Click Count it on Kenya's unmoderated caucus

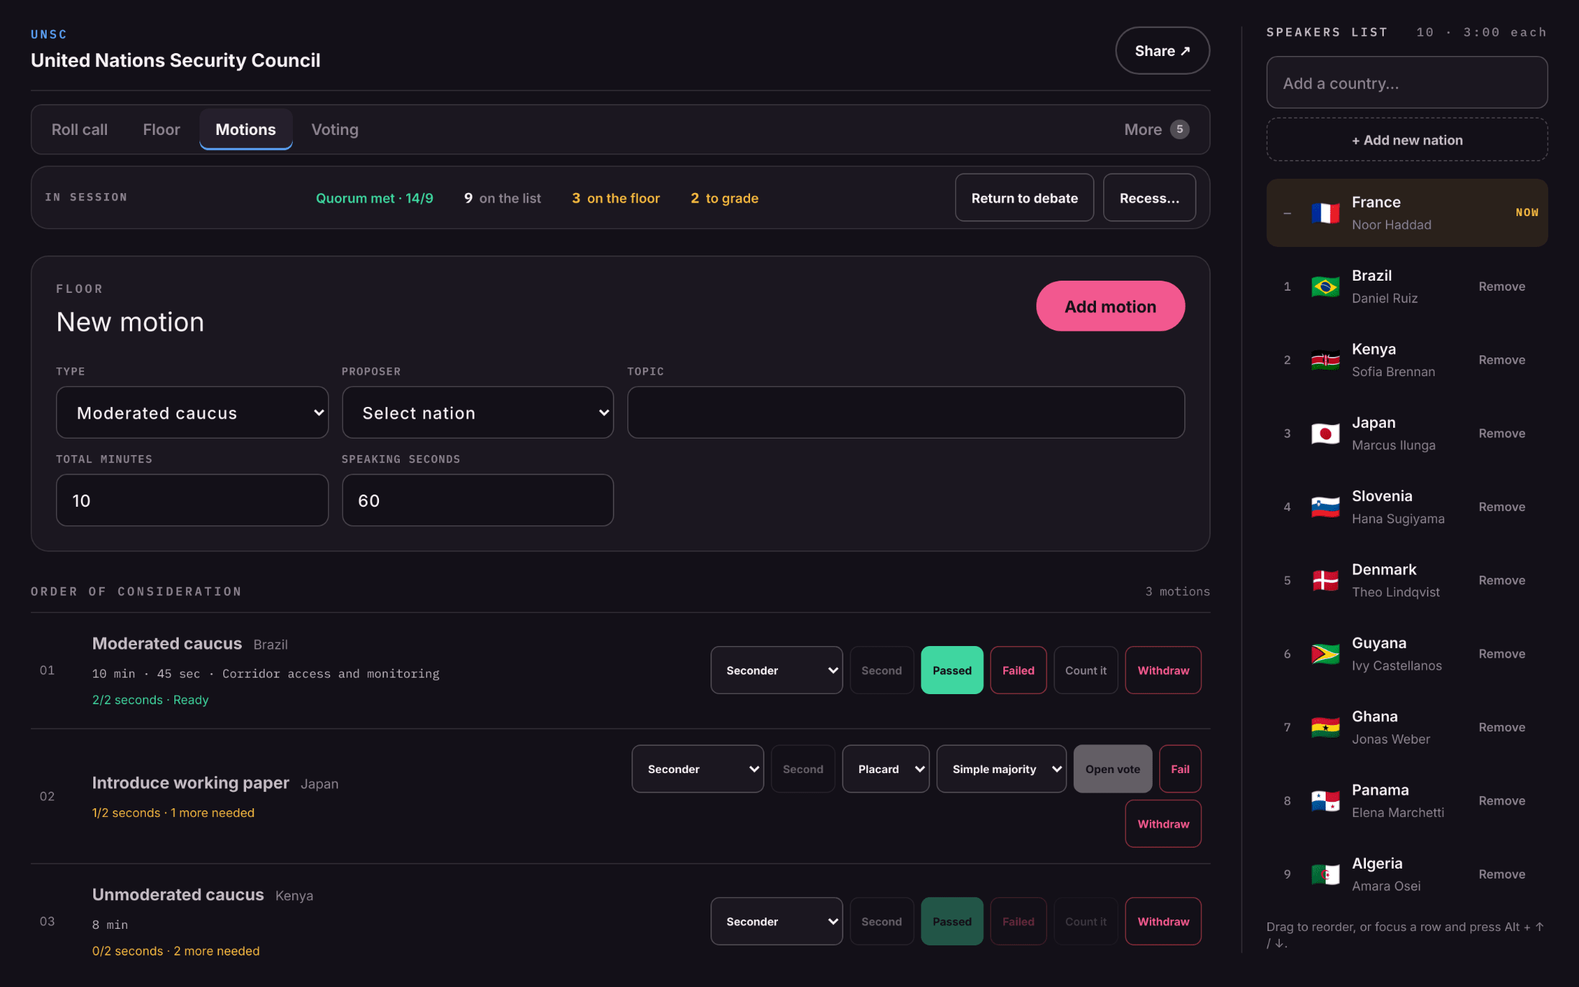[1086, 921]
